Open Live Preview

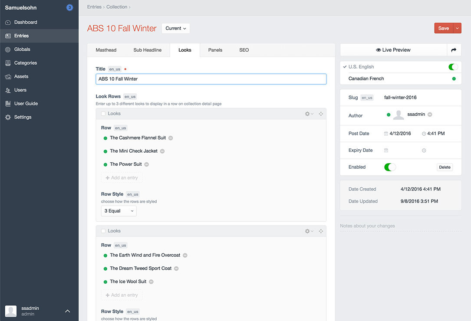pyautogui.click(x=393, y=50)
